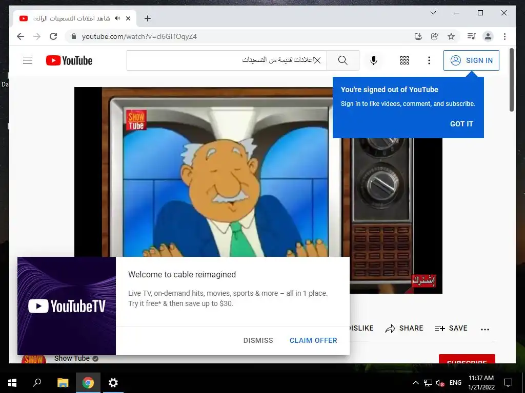View site info via lock icon

tap(74, 36)
